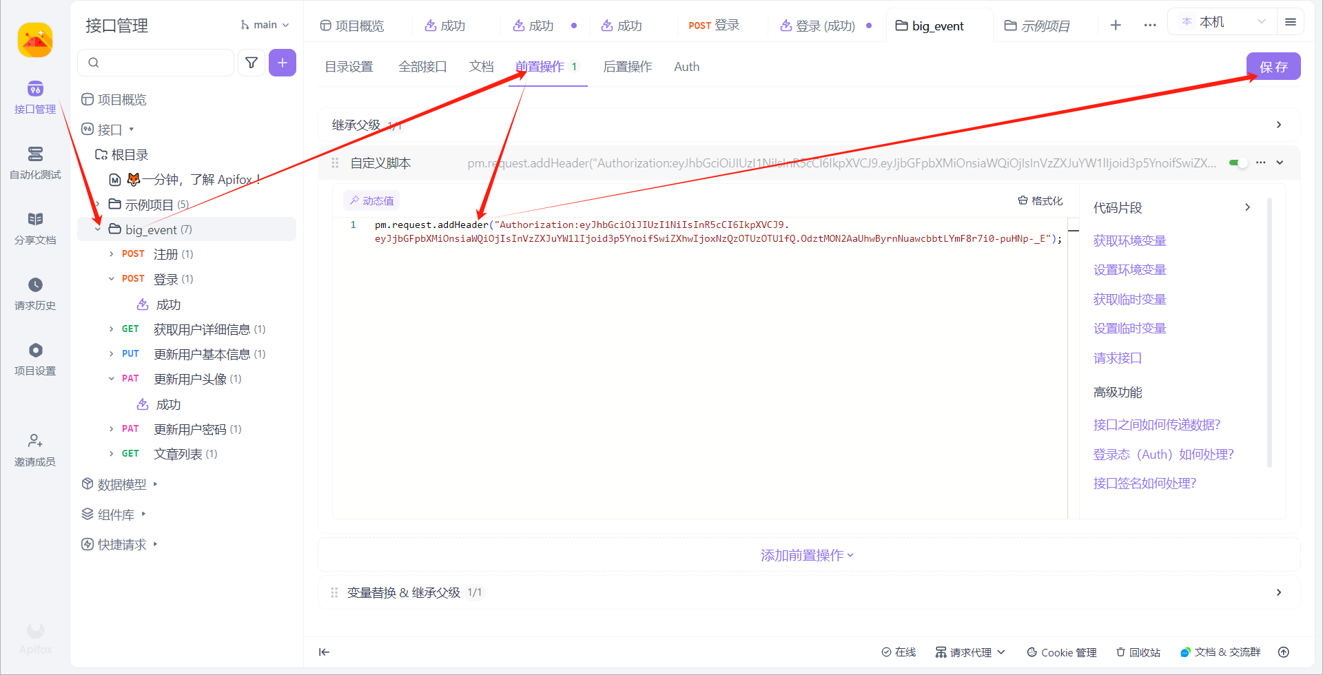Viewport: 1323px width, 675px height.
Task: Grab the 变量替换 & 继承父级 drag handle
Action: coord(334,592)
